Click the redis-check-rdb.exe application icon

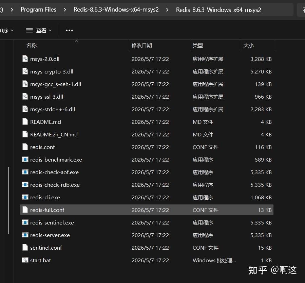point(25,184)
